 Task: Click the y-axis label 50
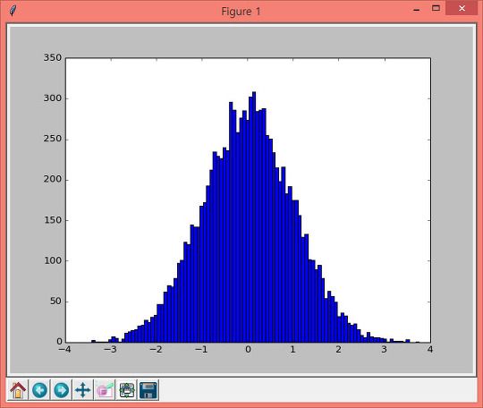pos(55,301)
